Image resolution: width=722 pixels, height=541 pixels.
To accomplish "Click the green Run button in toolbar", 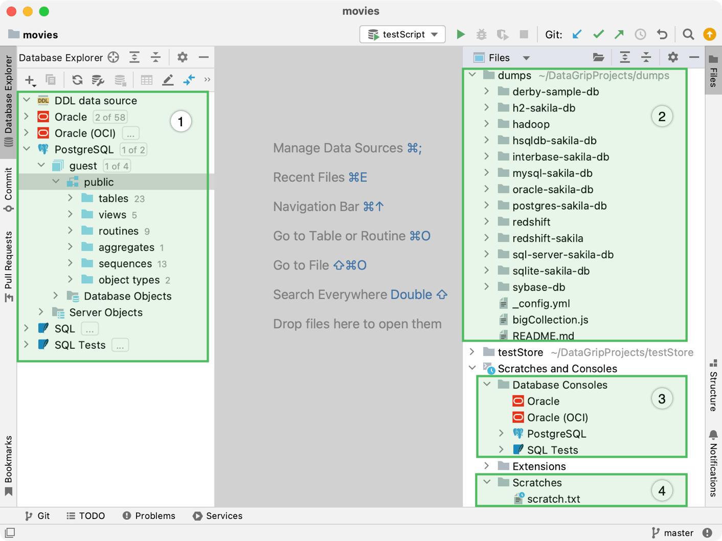I will coord(460,34).
